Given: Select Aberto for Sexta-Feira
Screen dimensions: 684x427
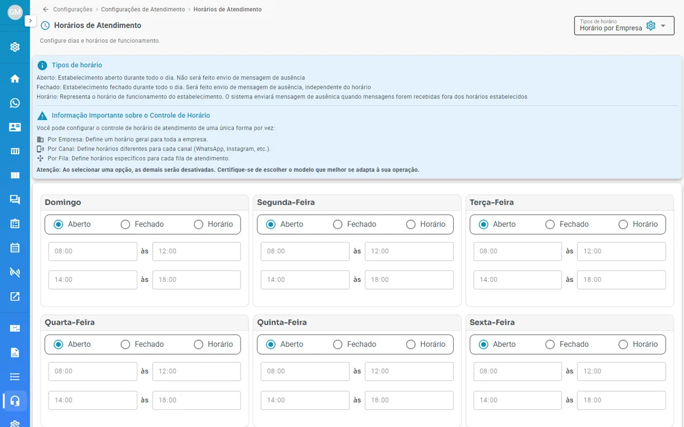Looking at the screenshot, I should 483,344.
